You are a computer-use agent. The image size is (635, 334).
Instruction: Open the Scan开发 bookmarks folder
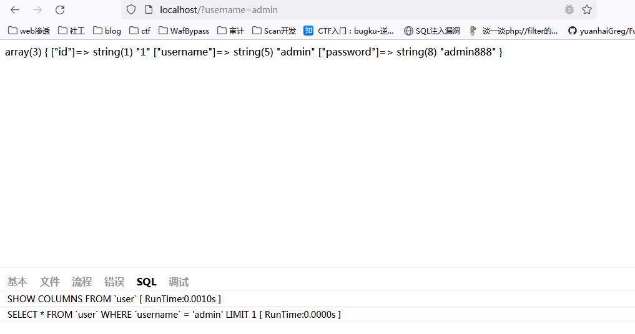(274, 31)
